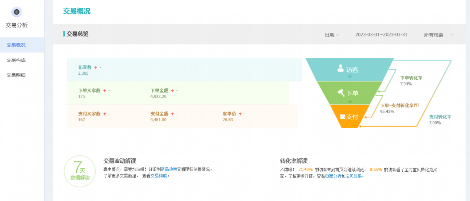Screen dimensions: 470x201
Task: Follow the 商品效果 link
Action: (169, 169)
